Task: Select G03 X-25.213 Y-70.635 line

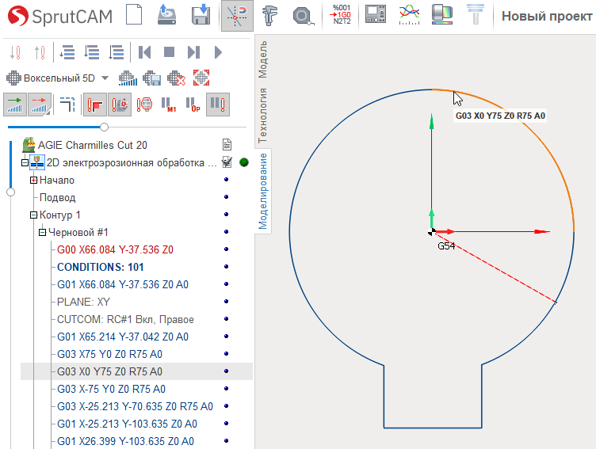Action: [135, 406]
